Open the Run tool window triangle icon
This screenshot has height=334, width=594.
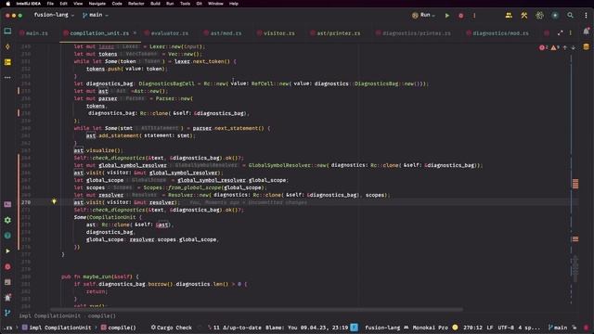click(7, 251)
